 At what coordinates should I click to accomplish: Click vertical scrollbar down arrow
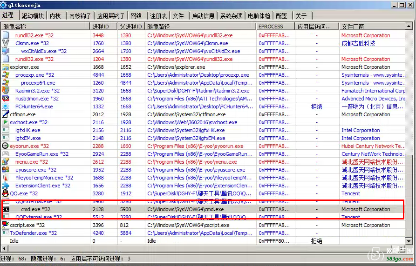[x=409, y=241]
